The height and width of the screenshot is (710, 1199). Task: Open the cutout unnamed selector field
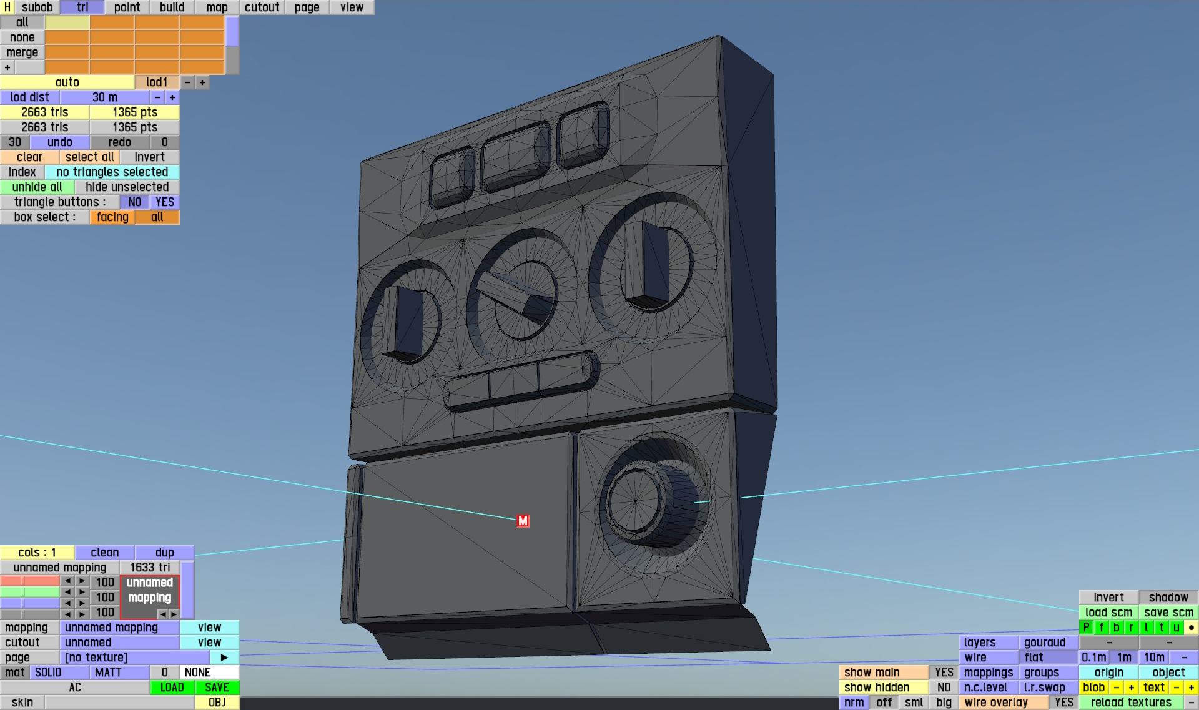tap(119, 643)
